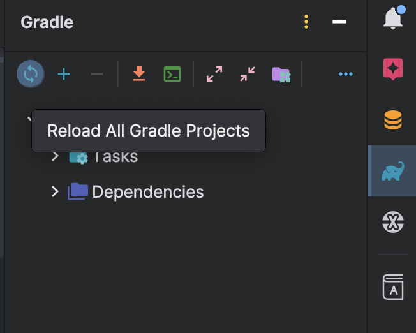Screen dimensions: 416x333
Task: Open the book with letter A sidebar icon
Action: point(393,287)
